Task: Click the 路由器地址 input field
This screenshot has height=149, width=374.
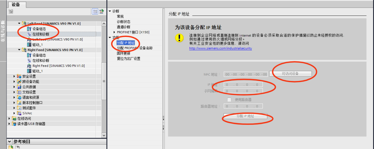Action: tap(243, 106)
